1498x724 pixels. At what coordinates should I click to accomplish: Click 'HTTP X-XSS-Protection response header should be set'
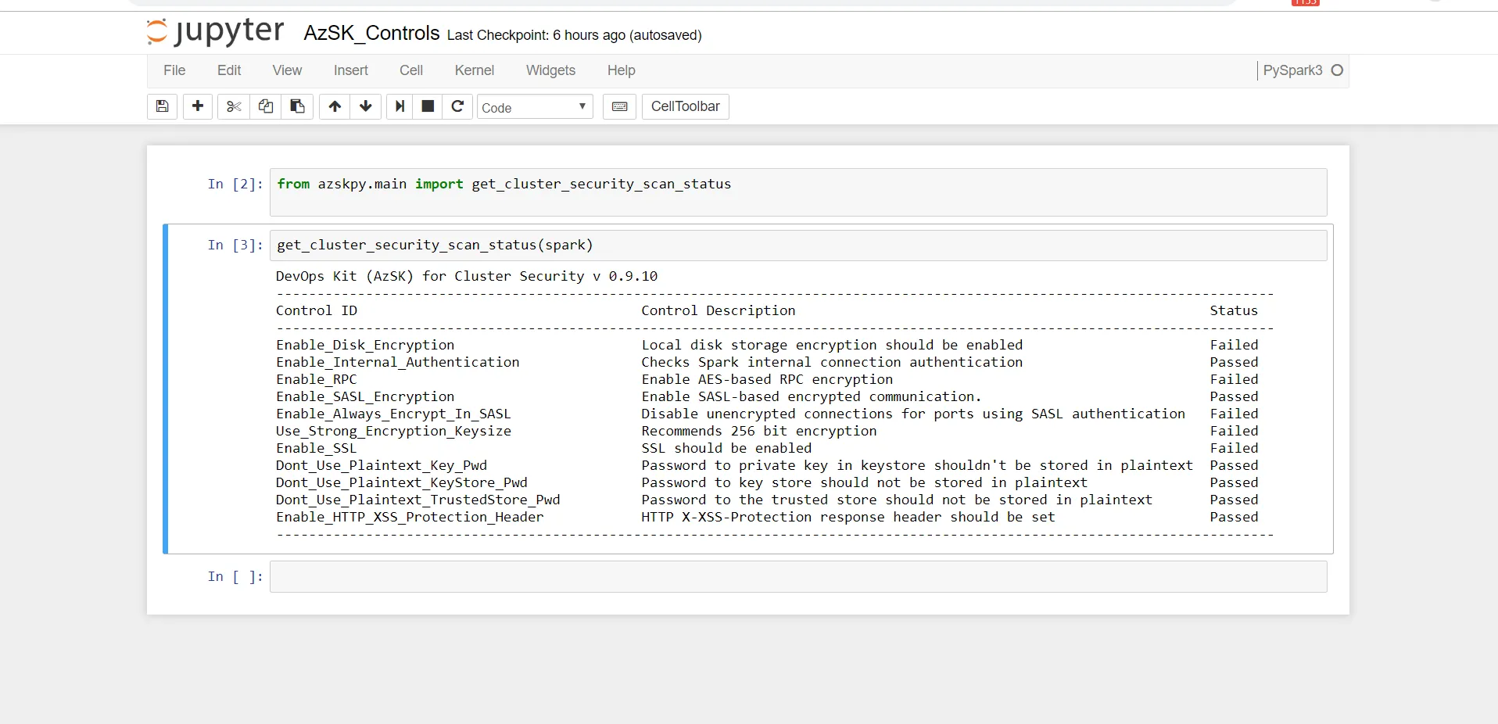tap(848, 517)
